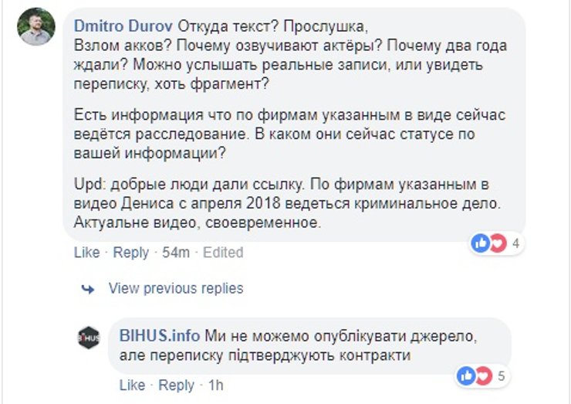Reply to the BIHUS.info comment
The width and height of the screenshot is (571, 404).
(176, 385)
